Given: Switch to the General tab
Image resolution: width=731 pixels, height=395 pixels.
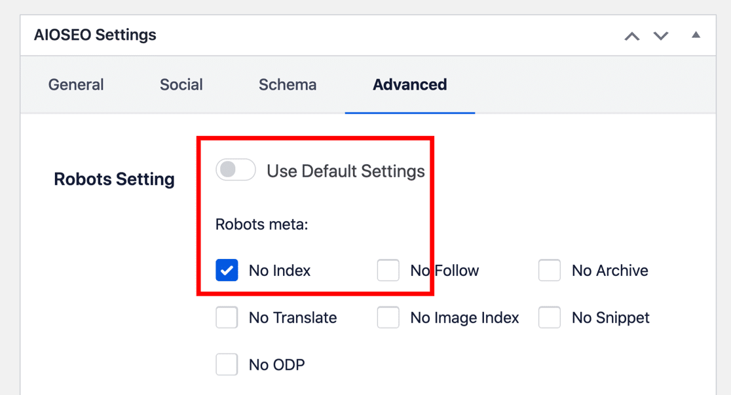Looking at the screenshot, I should click(x=76, y=85).
